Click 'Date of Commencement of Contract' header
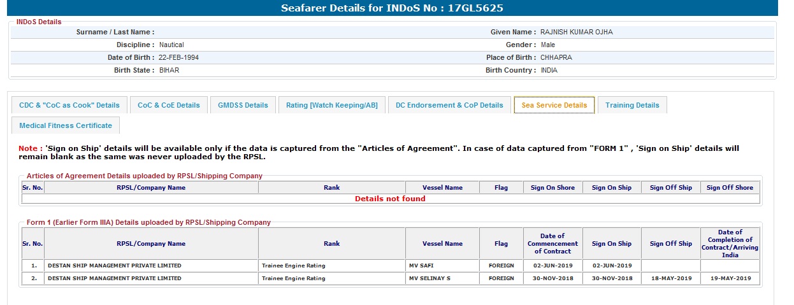This screenshot has height=305, width=794. pyautogui.click(x=552, y=243)
